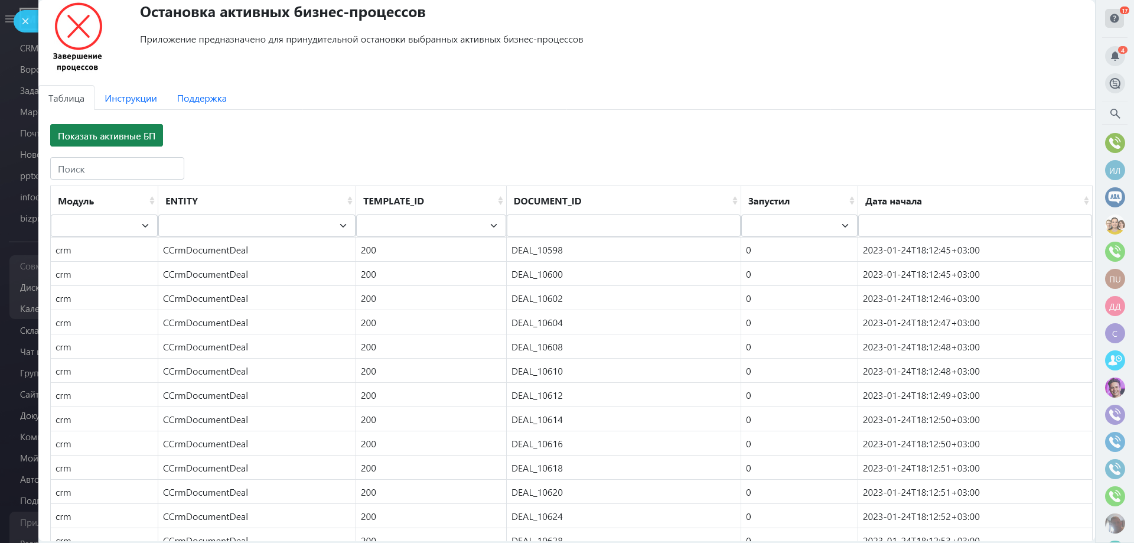
Task: Click the ИЛ avatar in the sidebar
Action: point(1115,170)
